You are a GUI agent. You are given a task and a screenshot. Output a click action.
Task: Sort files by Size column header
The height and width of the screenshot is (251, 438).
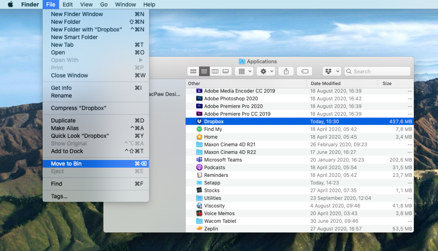pos(387,83)
